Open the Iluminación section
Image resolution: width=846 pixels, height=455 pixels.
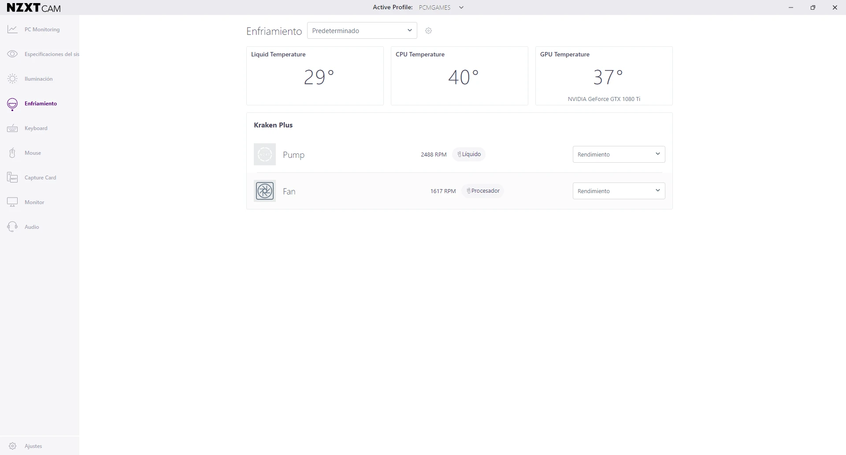(x=39, y=79)
